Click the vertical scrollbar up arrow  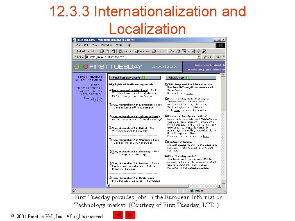[x=223, y=74]
